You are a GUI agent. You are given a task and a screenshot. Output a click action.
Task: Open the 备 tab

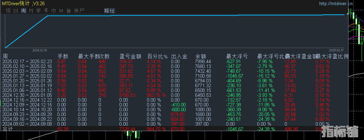(x=69, y=11)
